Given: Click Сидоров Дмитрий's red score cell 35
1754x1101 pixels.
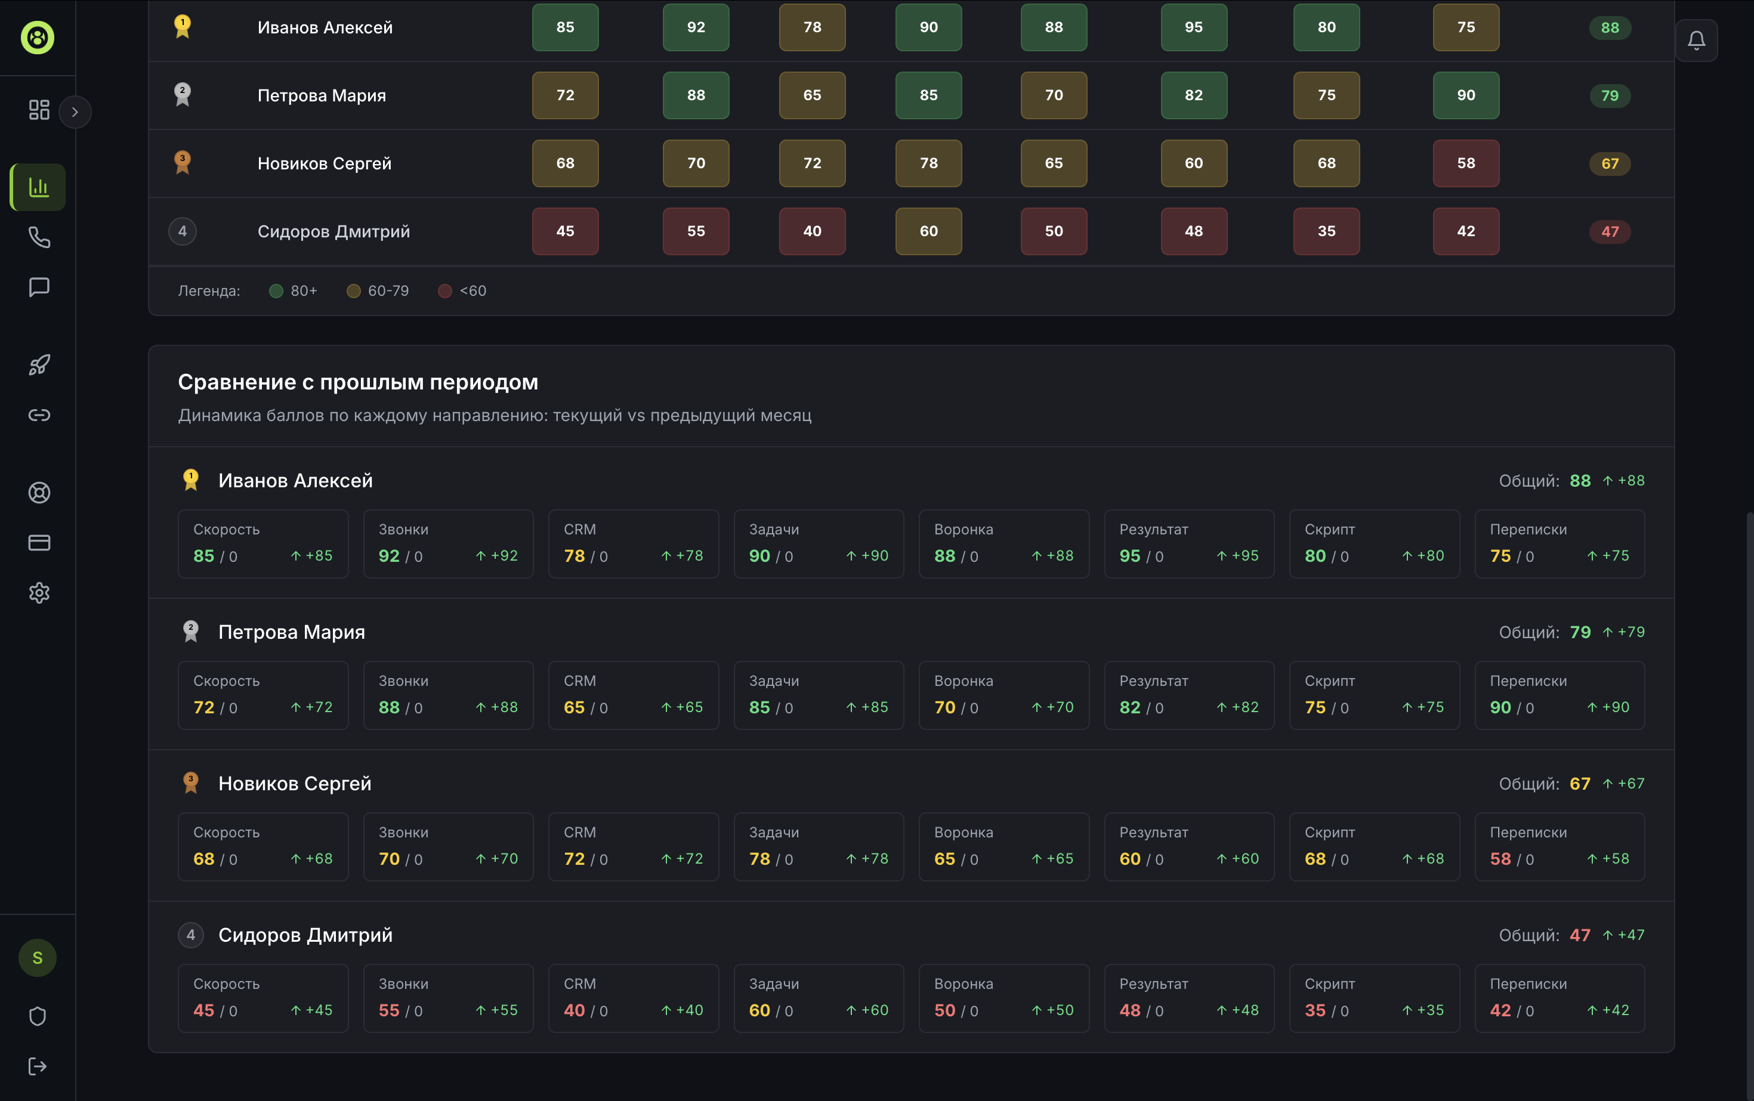Looking at the screenshot, I should coord(1326,231).
